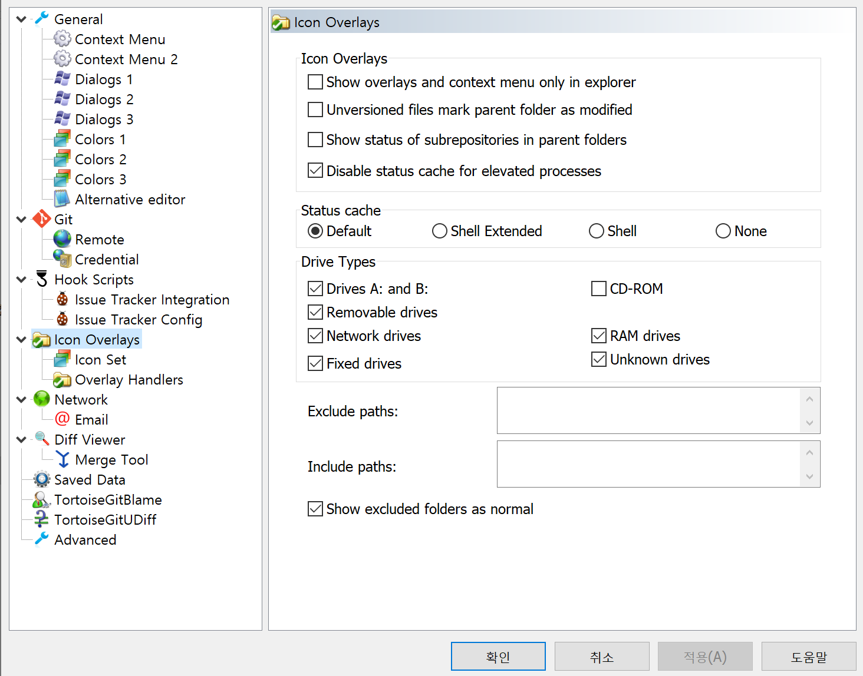The height and width of the screenshot is (676, 863).
Task: Click the 확인 (OK) button
Action: (x=498, y=657)
